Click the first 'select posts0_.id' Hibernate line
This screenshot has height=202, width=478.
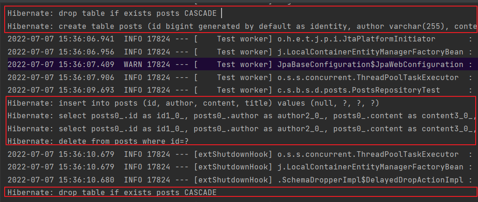[x=242, y=116]
